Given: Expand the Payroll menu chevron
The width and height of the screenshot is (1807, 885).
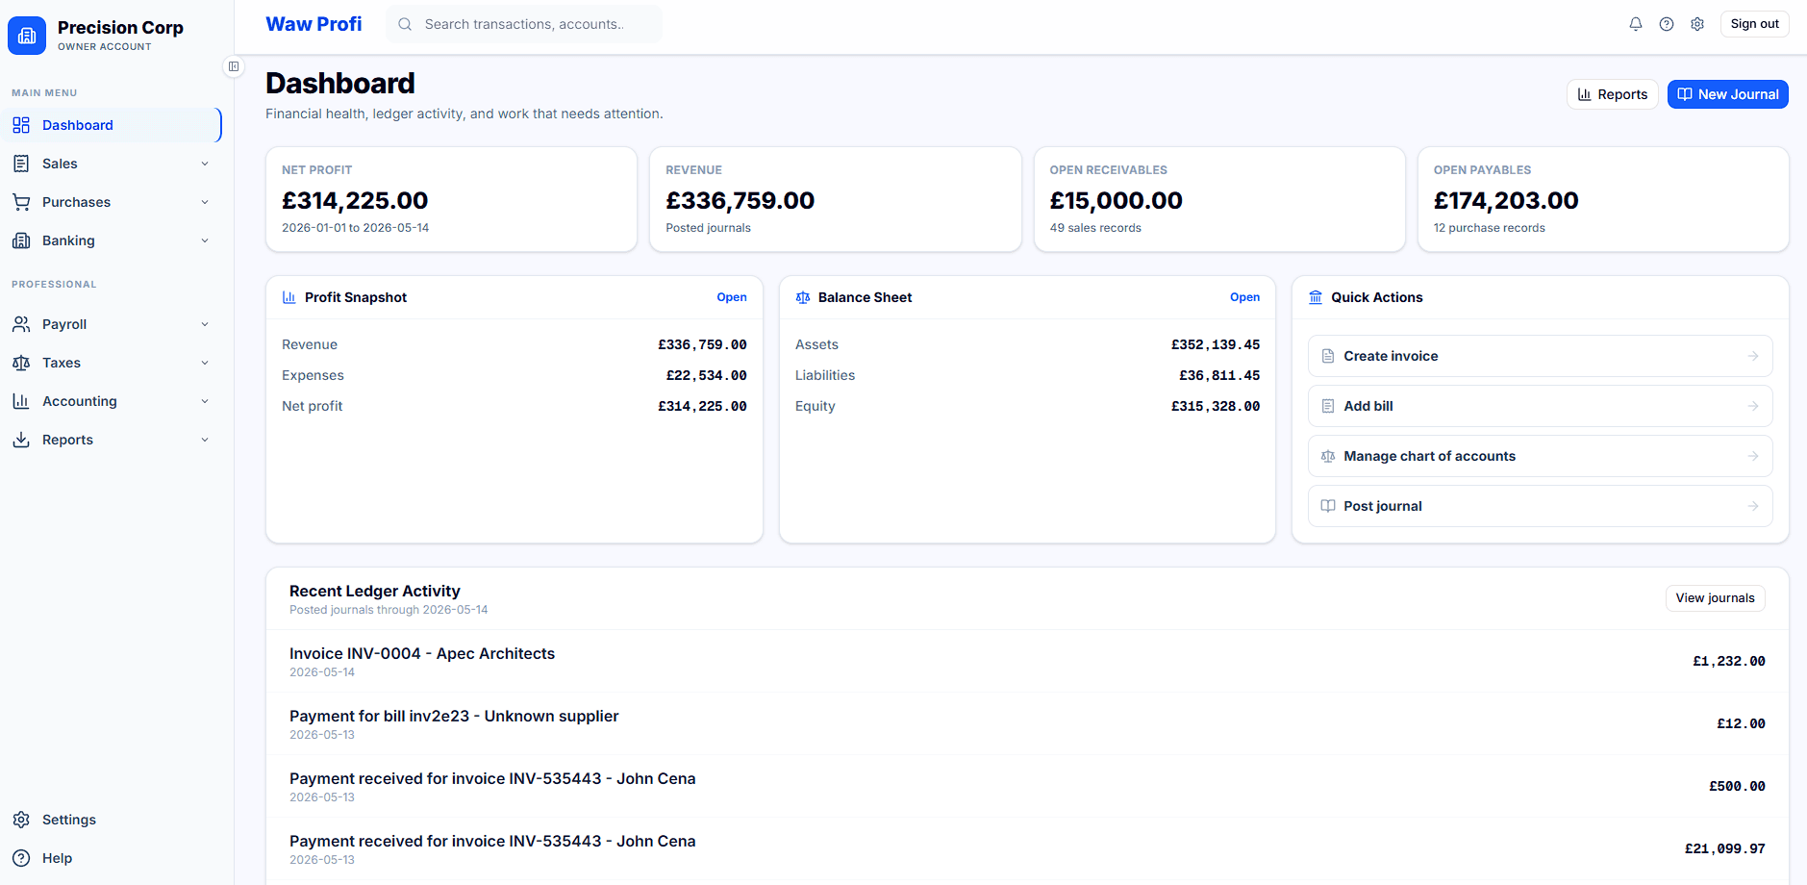Looking at the screenshot, I should click(205, 324).
